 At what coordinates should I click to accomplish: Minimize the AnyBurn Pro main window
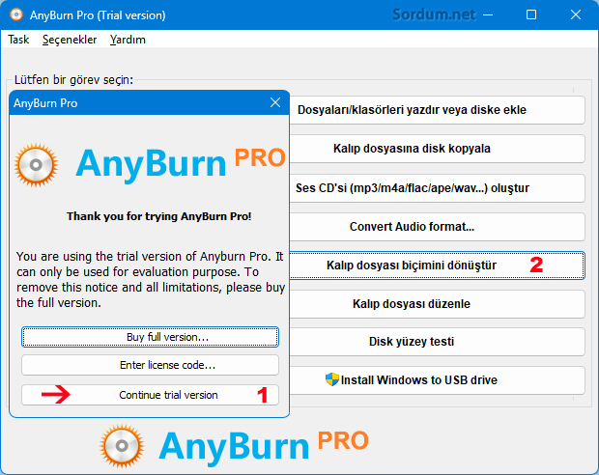(488, 14)
